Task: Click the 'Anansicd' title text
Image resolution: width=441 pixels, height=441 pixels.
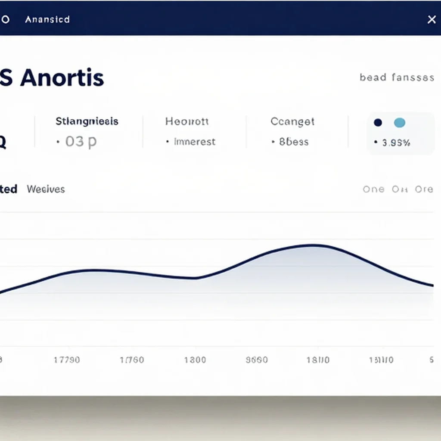Action: [x=47, y=19]
